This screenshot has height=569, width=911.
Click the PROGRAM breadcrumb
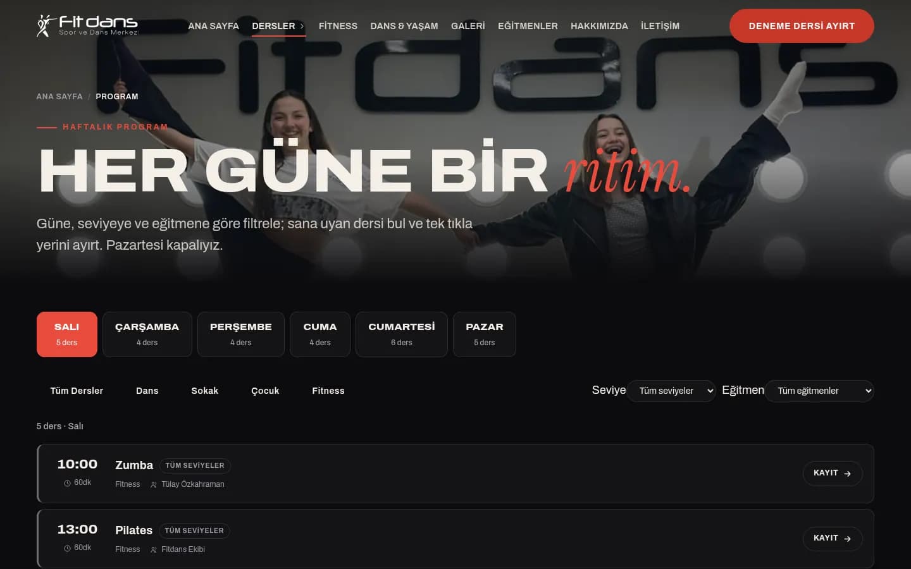click(117, 97)
